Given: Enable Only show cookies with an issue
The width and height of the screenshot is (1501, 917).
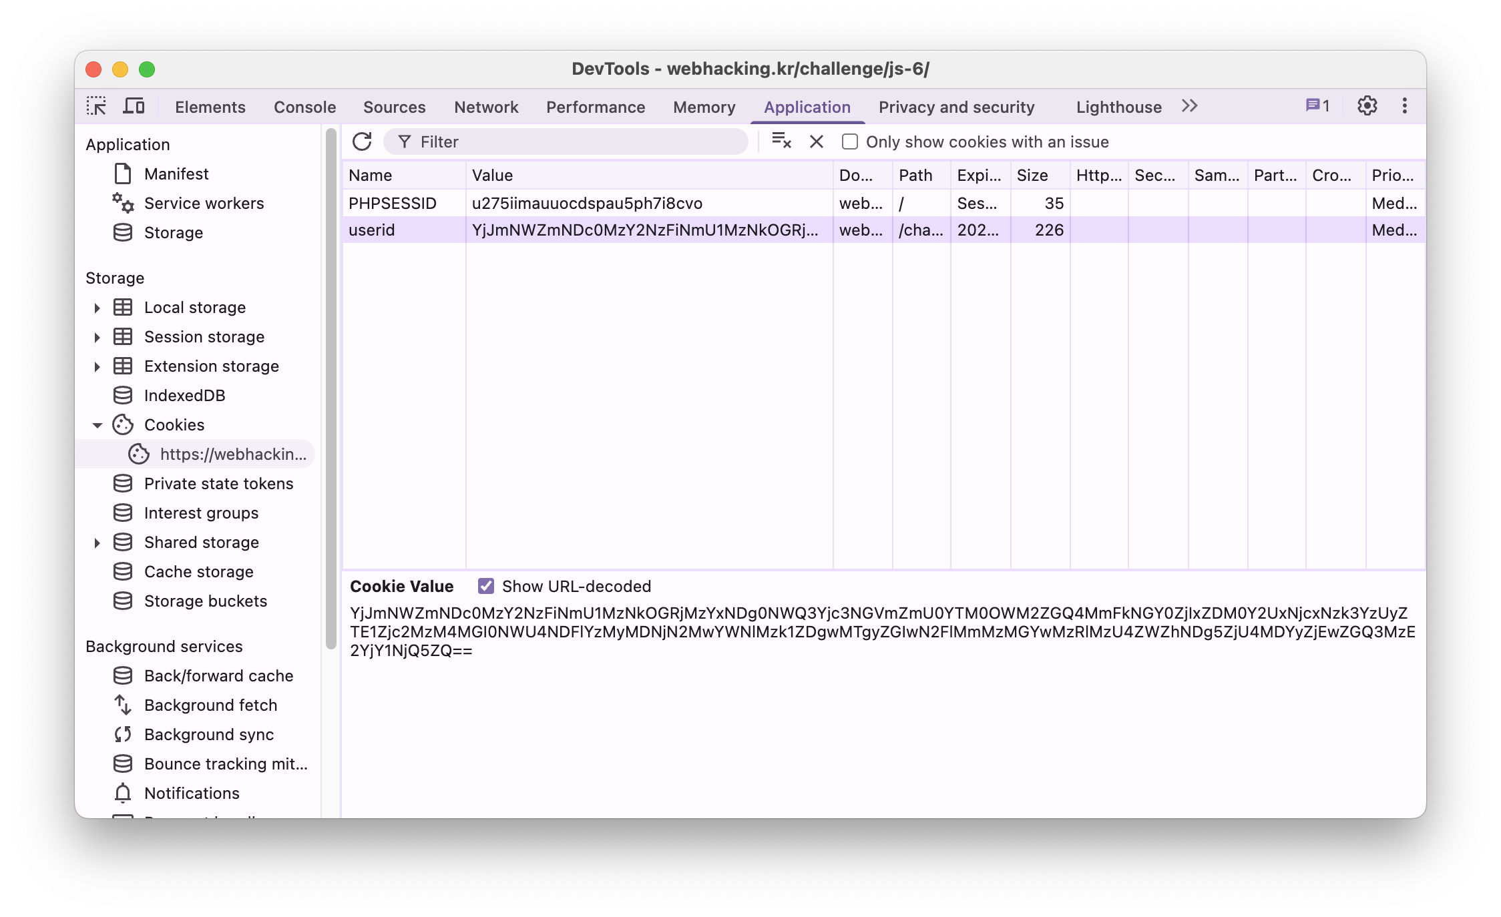Looking at the screenshot, I should [850, 141].
